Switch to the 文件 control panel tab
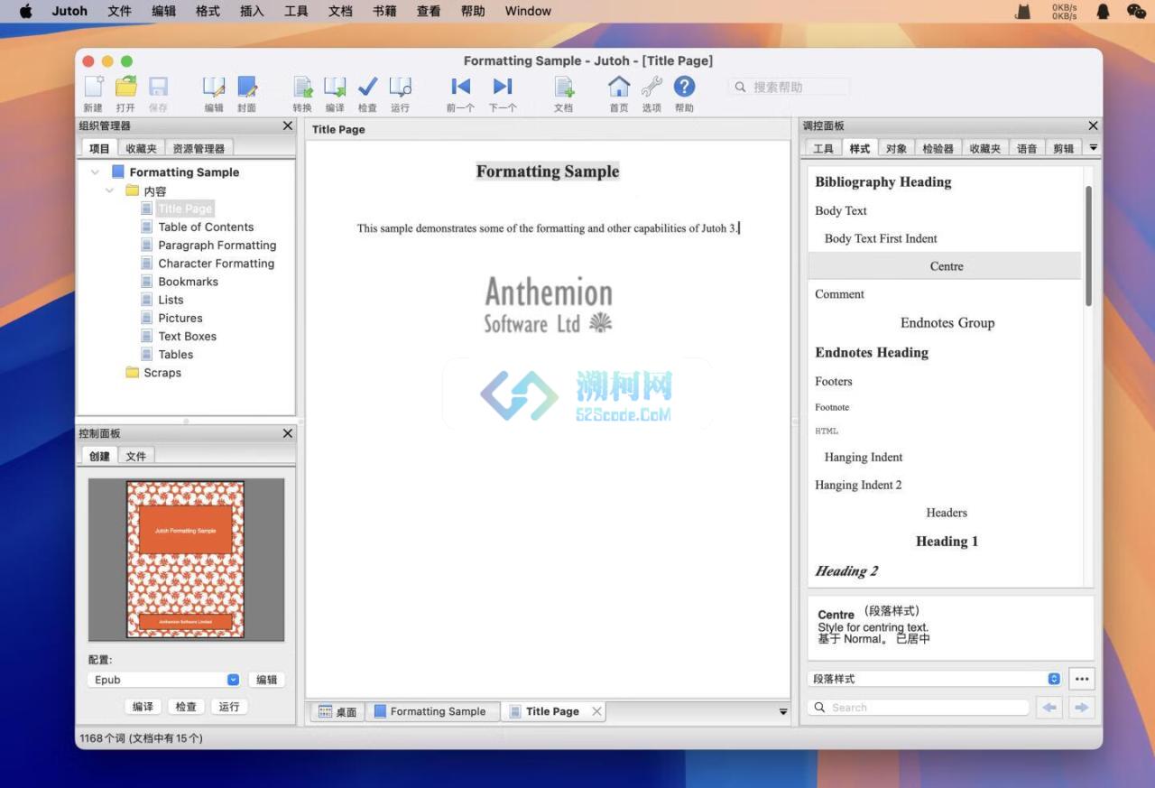1155x788 pixels. click(136, 456)
